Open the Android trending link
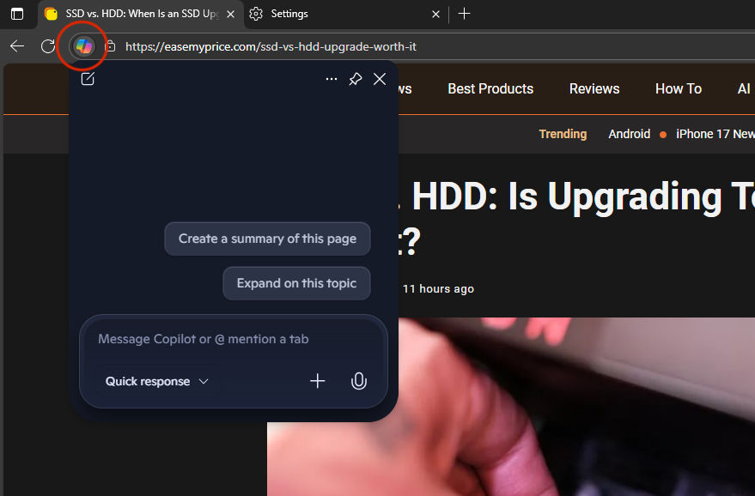This screenshot has width=755, height=496. click(x=629, y=134)
